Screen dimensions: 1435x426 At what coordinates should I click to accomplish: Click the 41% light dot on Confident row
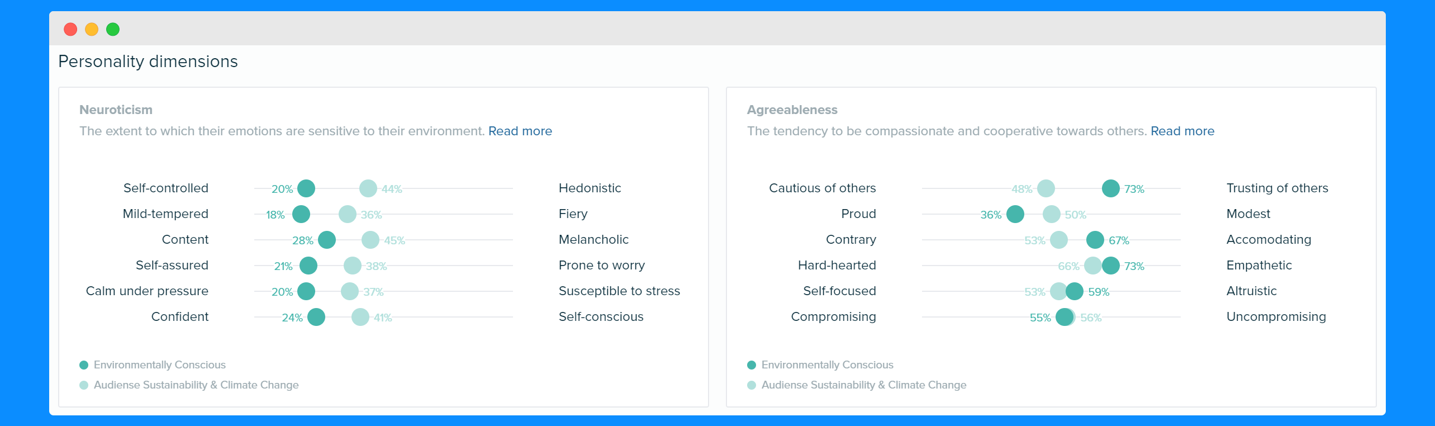point(360,317)
